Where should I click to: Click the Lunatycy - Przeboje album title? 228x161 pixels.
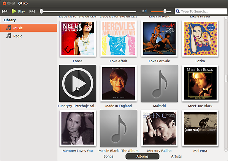click(x=78, y=106)
